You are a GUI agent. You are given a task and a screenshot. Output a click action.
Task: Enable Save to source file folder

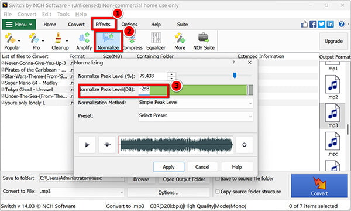tap(217, 179)
